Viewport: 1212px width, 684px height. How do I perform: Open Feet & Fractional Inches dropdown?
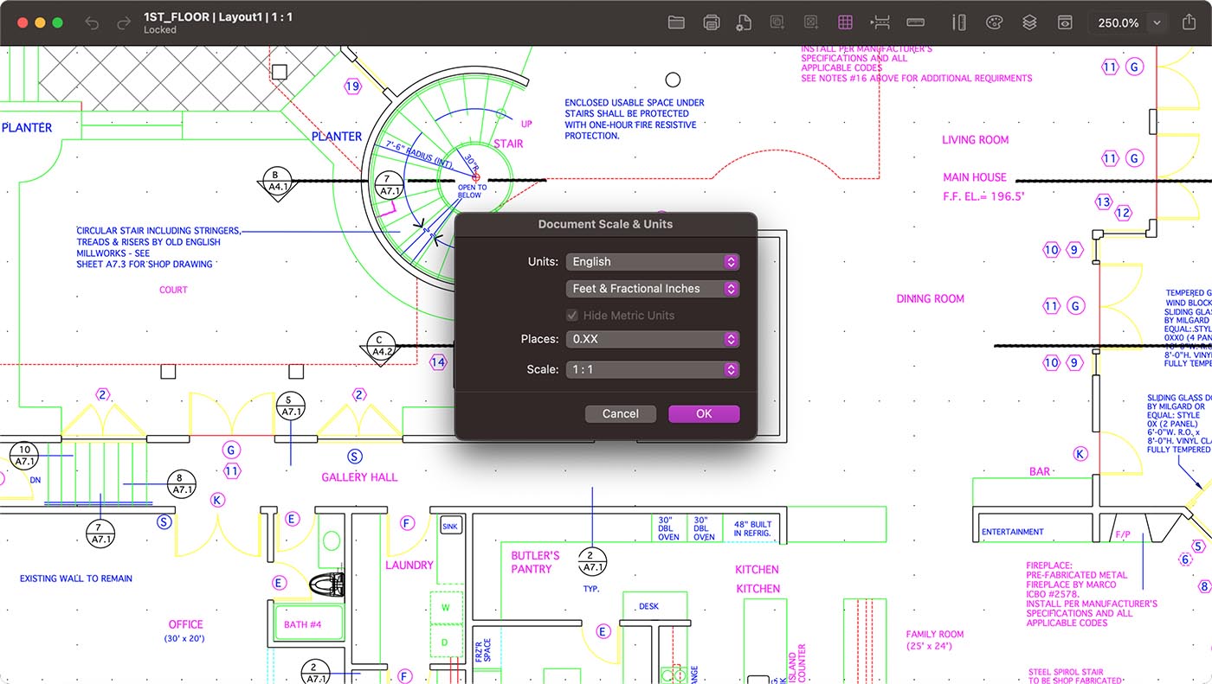tap(652, 289)
